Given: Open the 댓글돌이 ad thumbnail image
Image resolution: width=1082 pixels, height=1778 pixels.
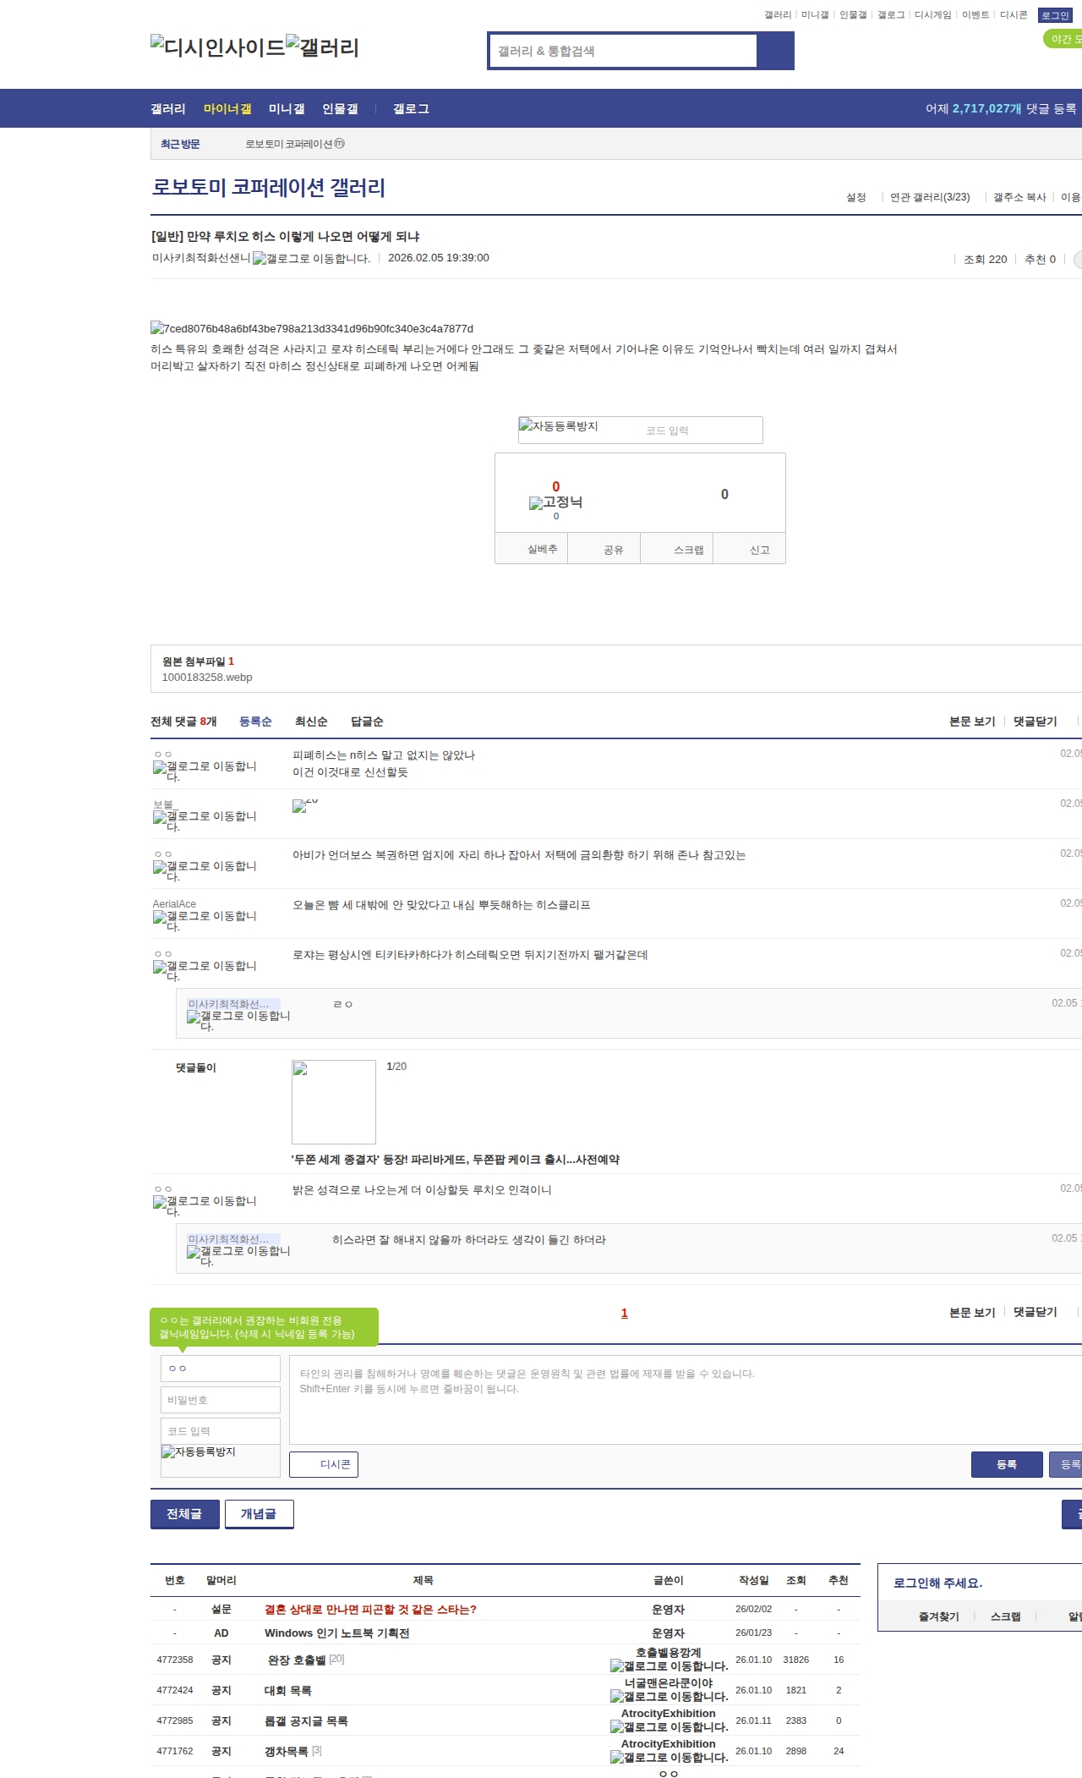Looking at the screenshot, I should point(334,1101).
